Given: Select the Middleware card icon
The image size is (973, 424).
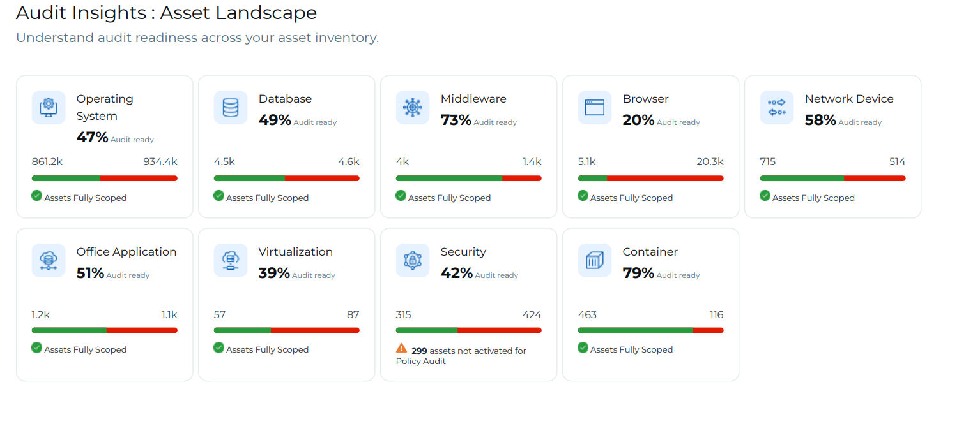Looking at the screenshot, I should (413, 107).
